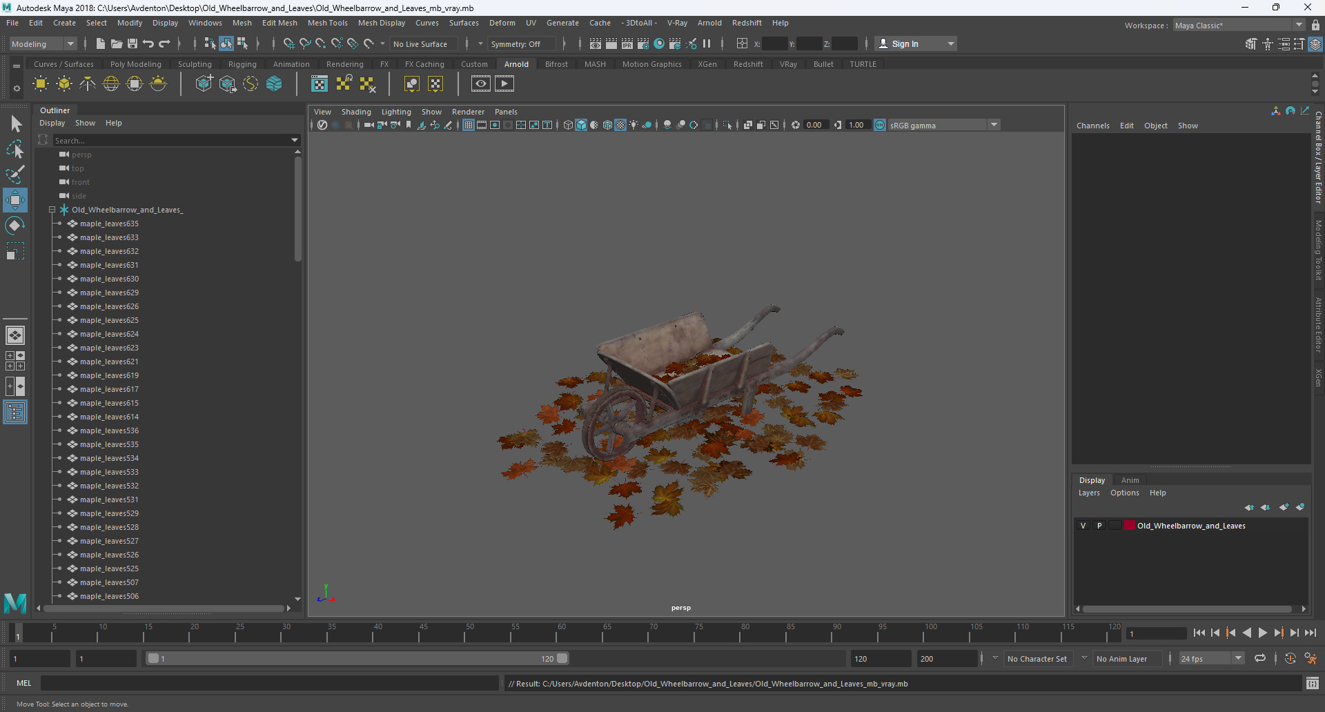
Task: Open the Channels menu in Channel Box
Action: coord(1092,126)
